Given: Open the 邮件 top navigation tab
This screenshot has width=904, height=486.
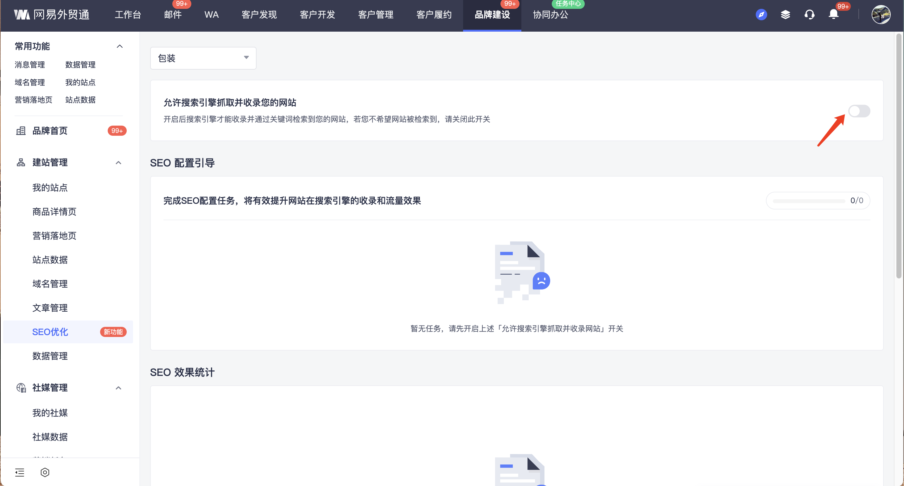Looking at the screenshot, I should 173,15.
